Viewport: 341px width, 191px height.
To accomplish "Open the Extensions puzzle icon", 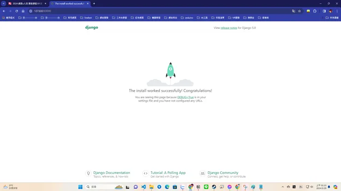I will click(315, 11).
